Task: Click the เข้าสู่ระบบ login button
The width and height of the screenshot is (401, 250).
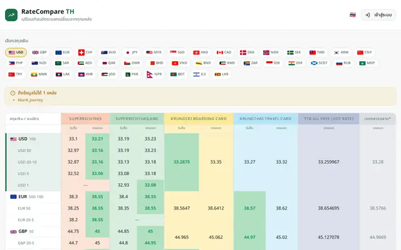Action: click(378, 15)
